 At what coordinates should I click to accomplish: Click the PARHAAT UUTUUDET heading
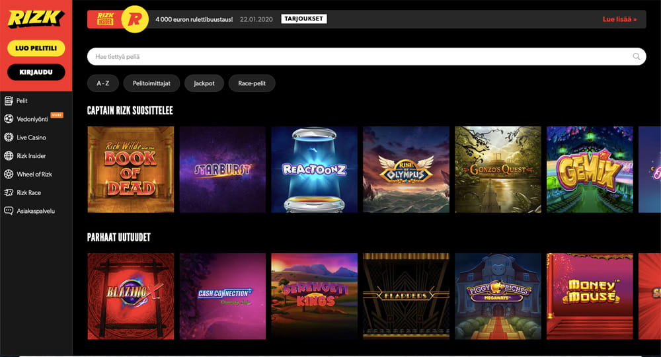119,237
